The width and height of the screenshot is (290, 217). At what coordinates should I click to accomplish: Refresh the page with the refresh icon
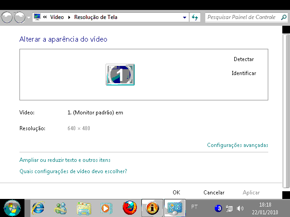coord(195,17)
